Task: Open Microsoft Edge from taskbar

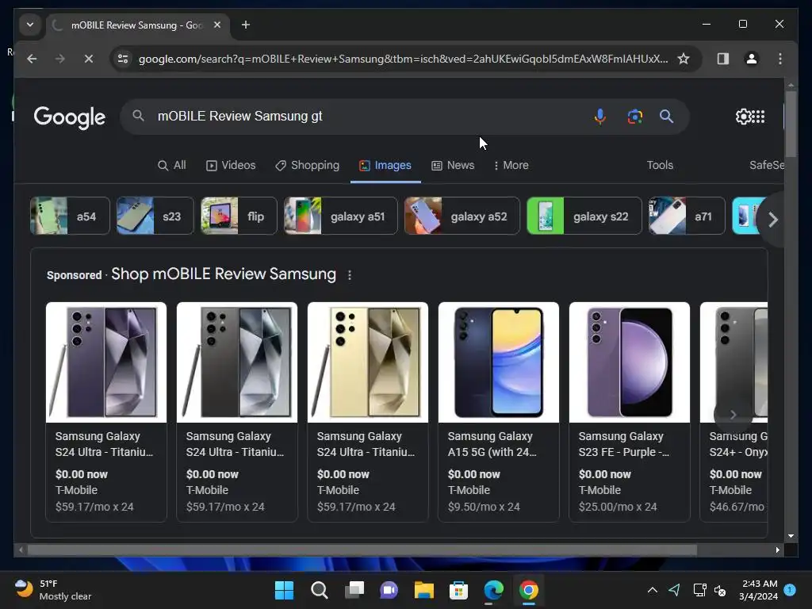Action: [x=493, y=590]
